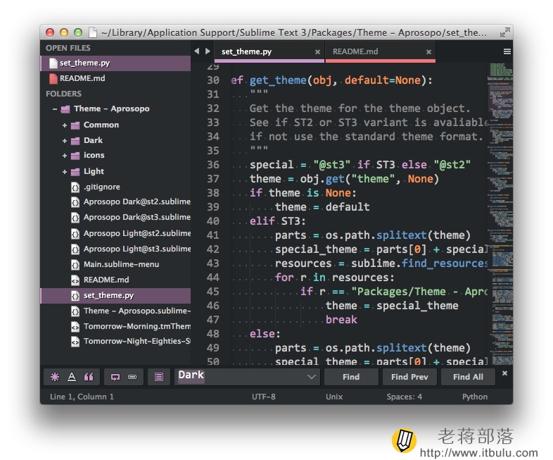Toggle in-selection search option
This screenshot has width=553, height=460.
(132, 377)
